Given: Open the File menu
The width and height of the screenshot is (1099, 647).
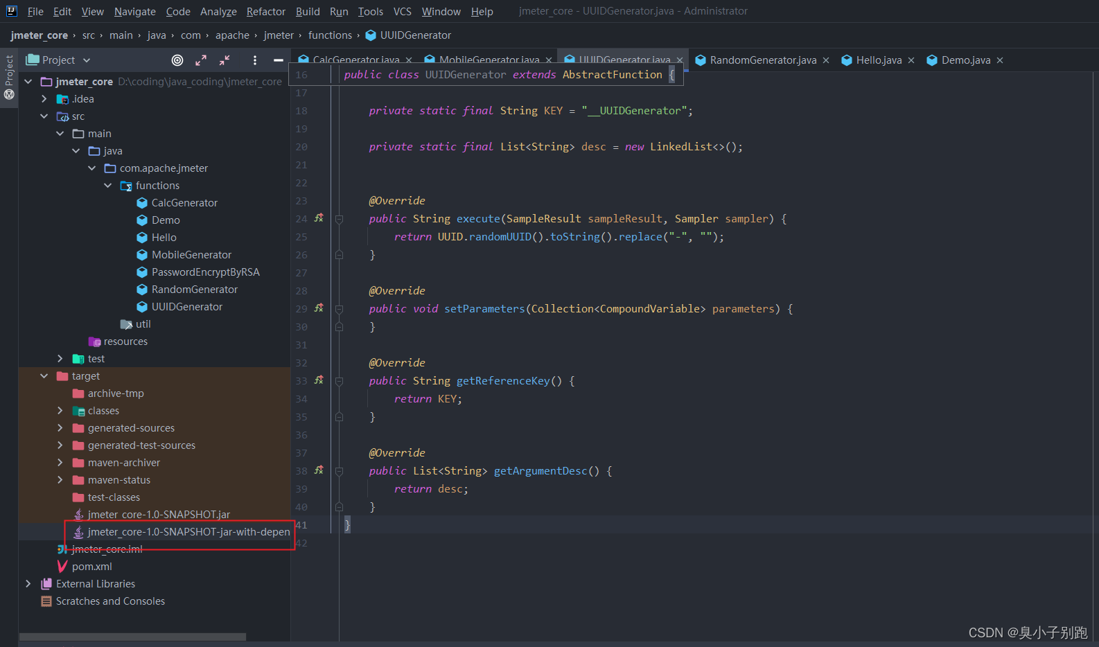Looking at the screenshot, I should (x=35, y=11).
